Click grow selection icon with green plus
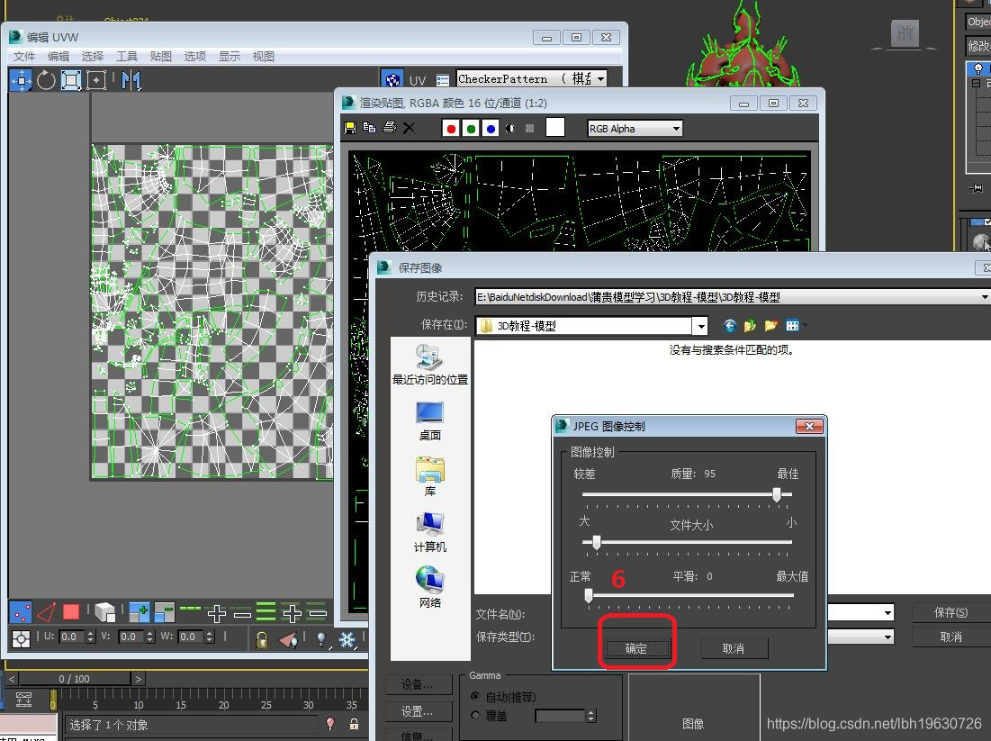The height and width of the screenshot is (741, 991). (139, 612)
